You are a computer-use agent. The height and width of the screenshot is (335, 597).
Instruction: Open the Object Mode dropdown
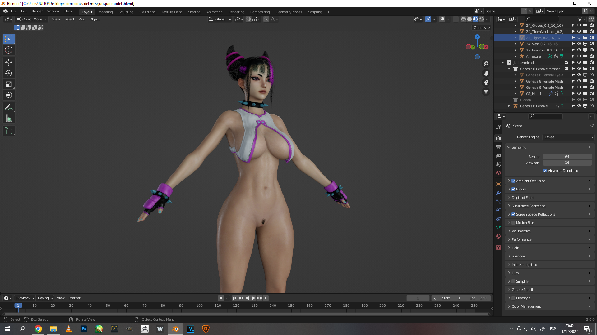[32, 19]
